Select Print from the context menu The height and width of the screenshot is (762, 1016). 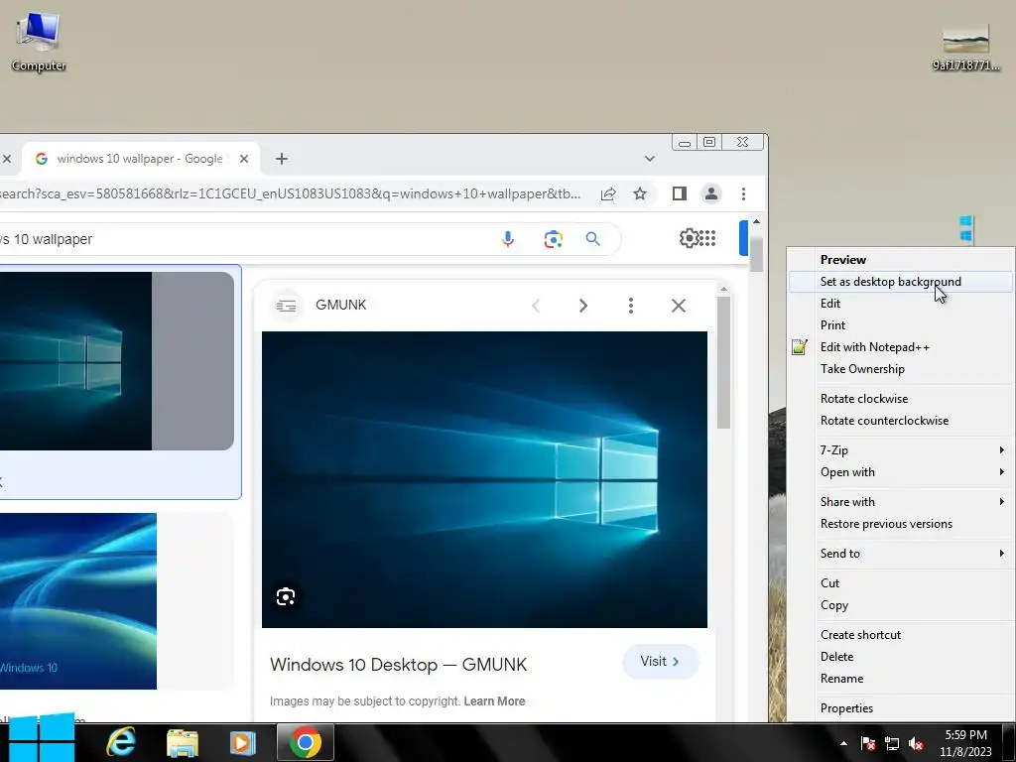pyautogui.click(x=901, y=325)
